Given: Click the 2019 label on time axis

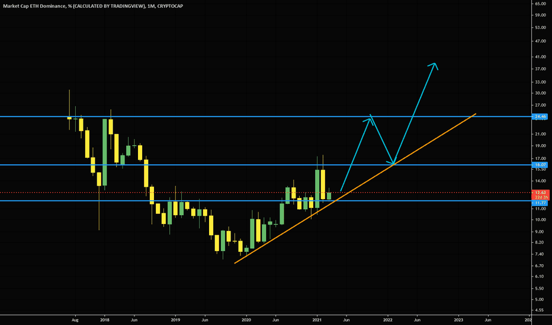Looking at the screenshot, I should coord(175,320).
